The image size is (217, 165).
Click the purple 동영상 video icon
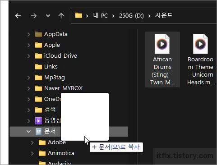click(x=38, y=121)
